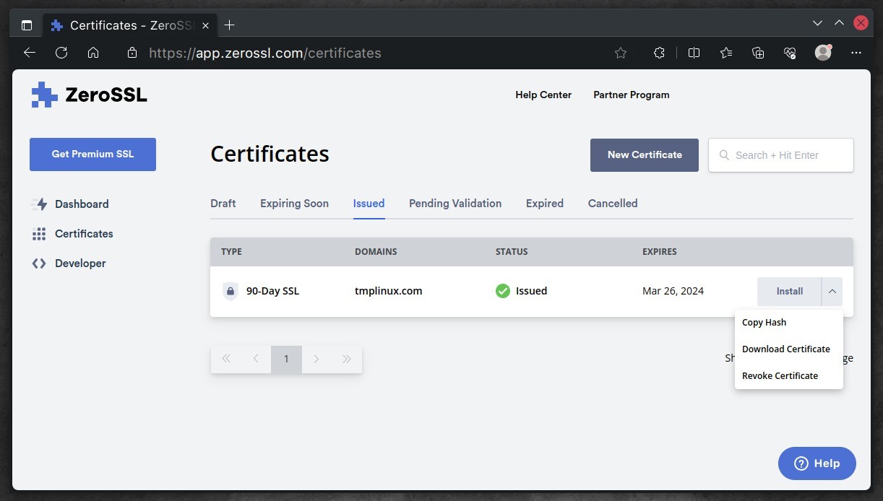Screen dimensions: 883x501
Task: Click the green Issued checkmark icon
Action: (503, 291)
